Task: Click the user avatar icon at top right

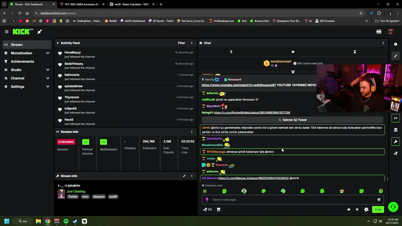Action: (x=391, y=32)
